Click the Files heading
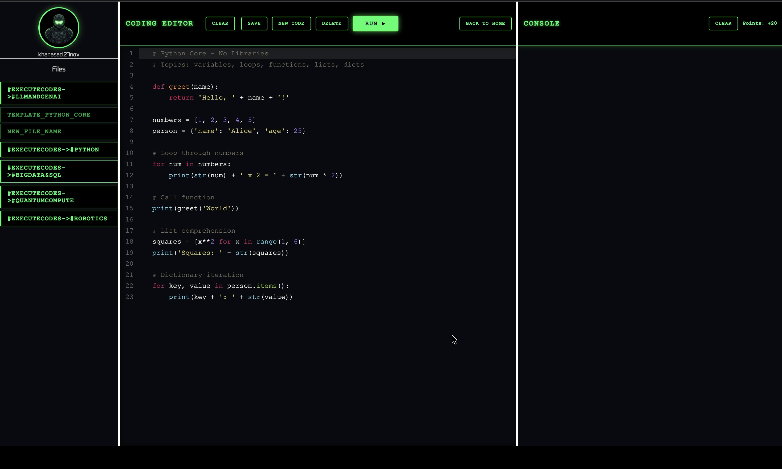Image resolution: width=782 pixels, height=469 pixels. [x=59, y=69]
